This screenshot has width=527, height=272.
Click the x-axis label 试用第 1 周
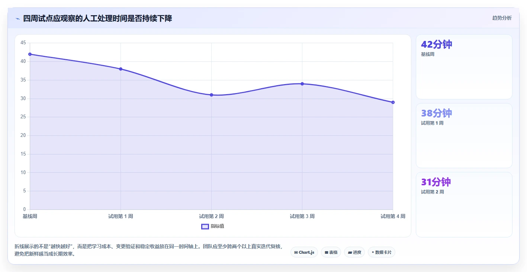[120, 216]
